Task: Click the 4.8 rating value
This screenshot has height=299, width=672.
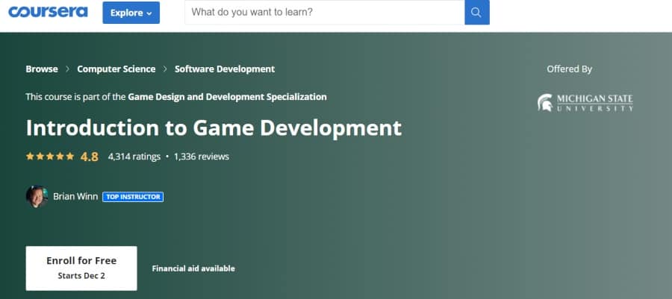Action: pos(90,157)
